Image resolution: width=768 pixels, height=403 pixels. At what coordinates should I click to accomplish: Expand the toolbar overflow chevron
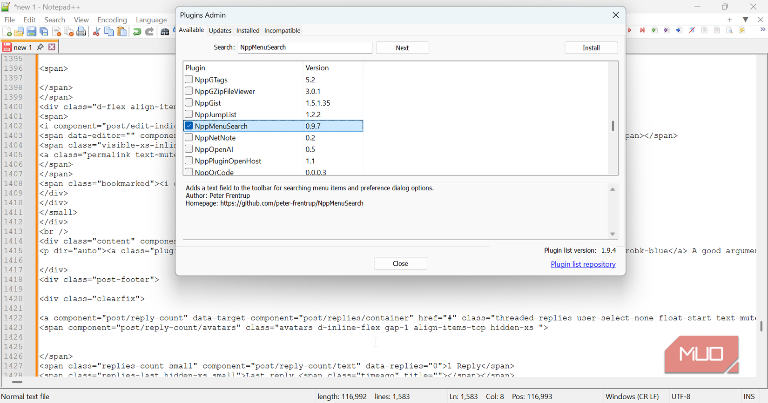(x=762, y=30)
